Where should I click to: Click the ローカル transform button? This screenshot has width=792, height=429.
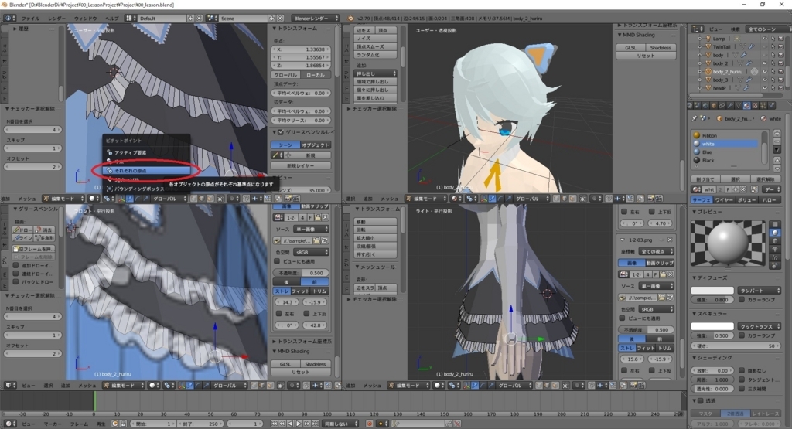click(316, 75)
